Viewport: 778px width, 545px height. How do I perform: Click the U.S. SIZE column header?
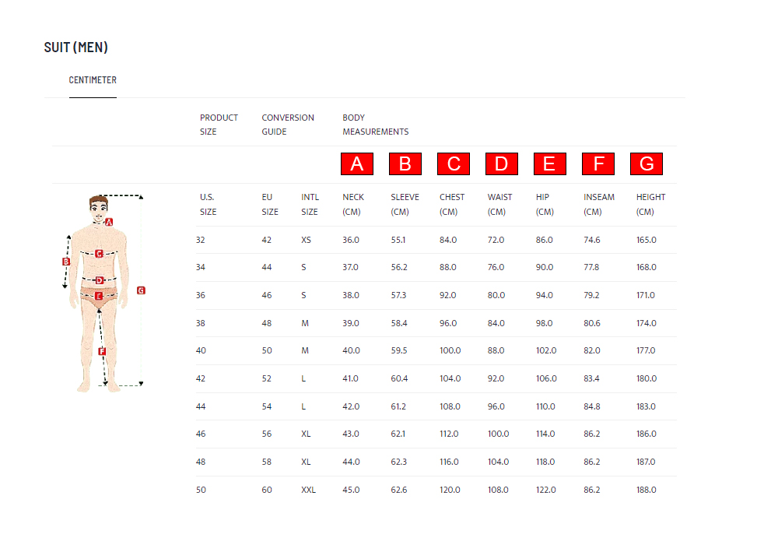[208, 205]
